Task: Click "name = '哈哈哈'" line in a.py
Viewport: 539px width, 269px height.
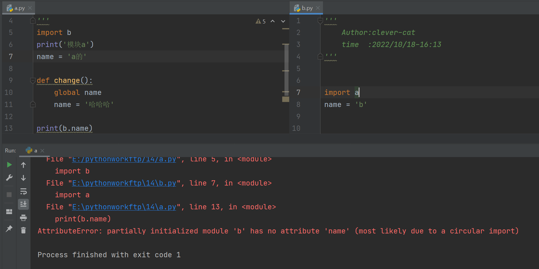Action: (x=84, y=105)
